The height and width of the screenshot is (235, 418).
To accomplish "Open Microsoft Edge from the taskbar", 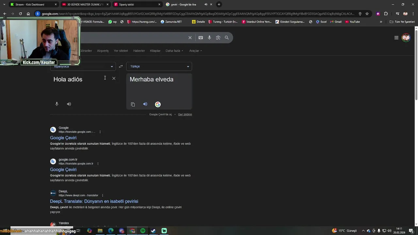I will pyautogui.click(x=111, y=231).
